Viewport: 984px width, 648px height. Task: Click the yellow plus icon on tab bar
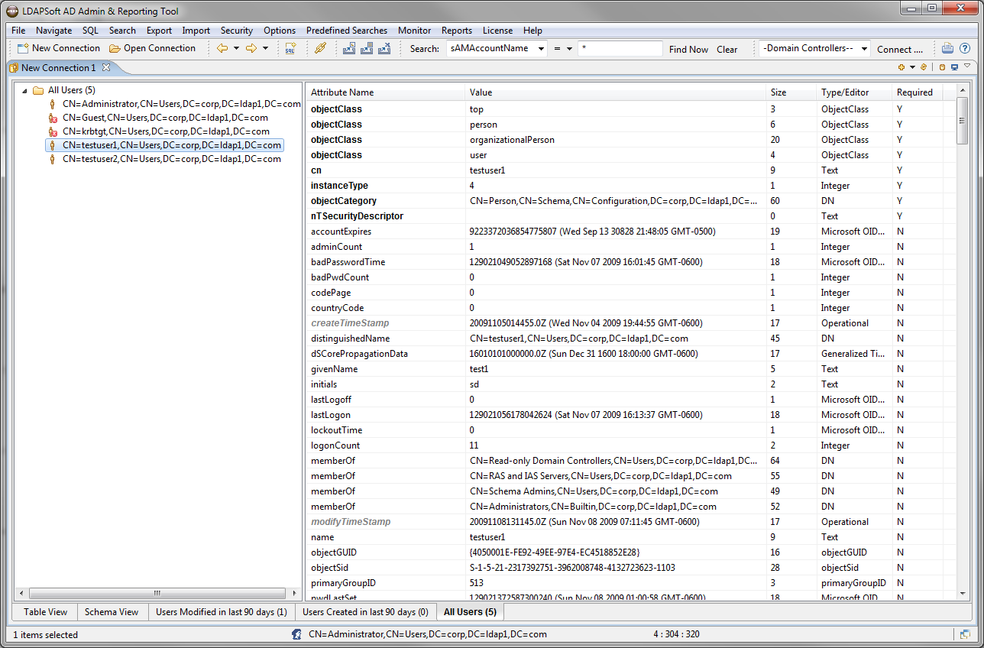pos(901,67)
